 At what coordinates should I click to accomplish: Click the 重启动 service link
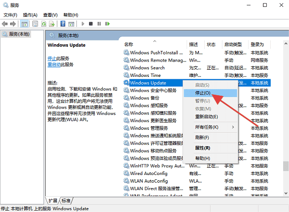click(x=53, y=64)
